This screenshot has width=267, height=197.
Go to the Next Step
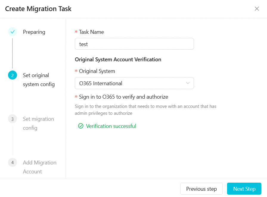coord(244,189)
